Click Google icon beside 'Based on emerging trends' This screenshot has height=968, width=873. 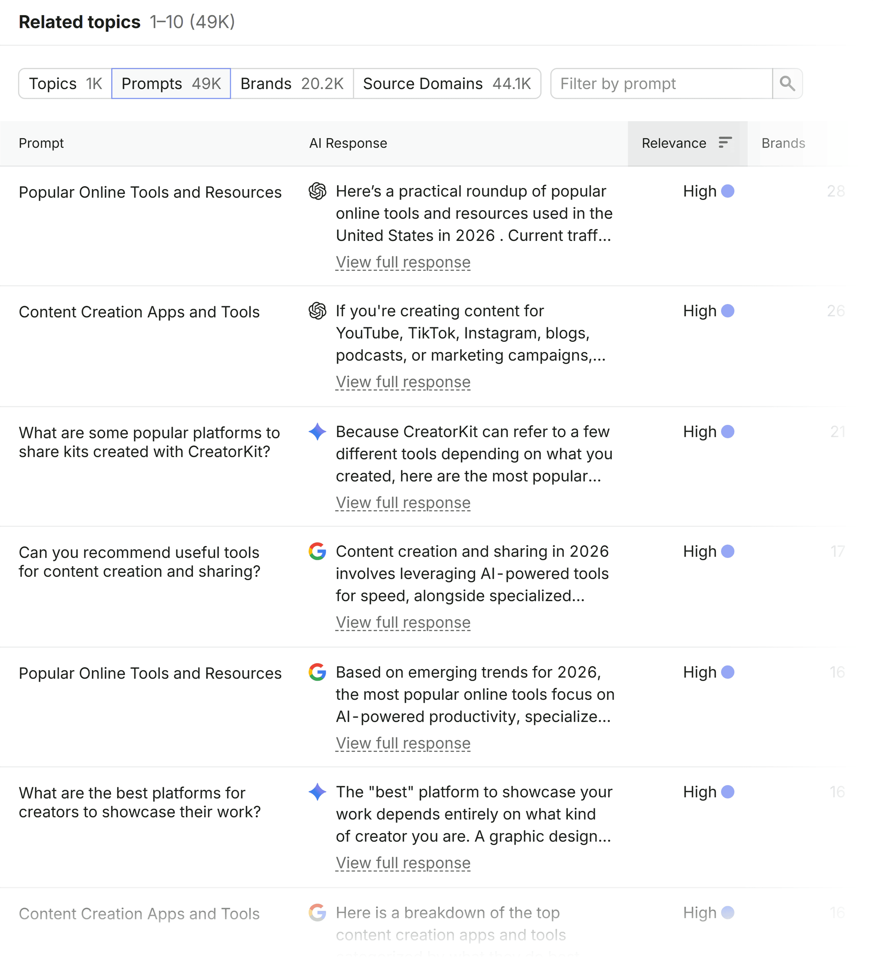(x=317, y=672)
